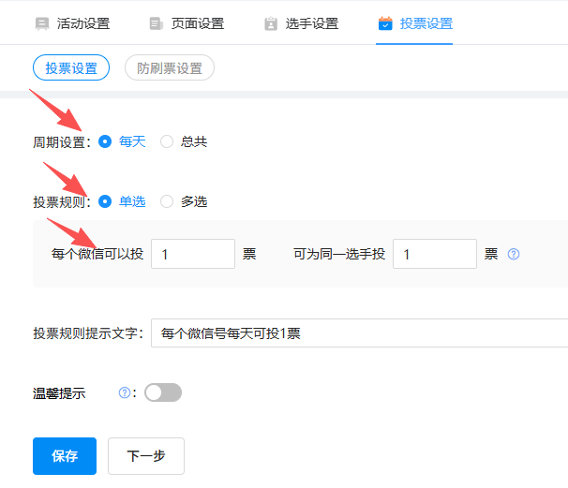Click the page icon beside 页面设置

point(156,23)
